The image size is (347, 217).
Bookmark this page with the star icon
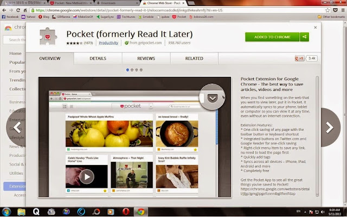pos(327,10)
